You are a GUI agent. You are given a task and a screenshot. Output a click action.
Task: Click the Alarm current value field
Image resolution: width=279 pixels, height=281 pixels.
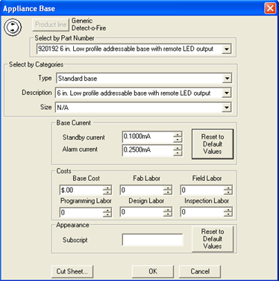tap(148, 150)
